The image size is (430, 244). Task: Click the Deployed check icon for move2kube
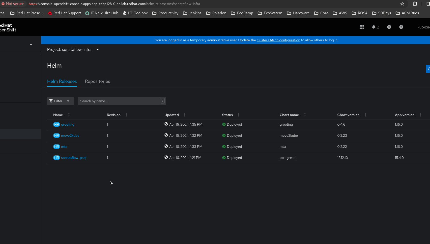[224, 135]
